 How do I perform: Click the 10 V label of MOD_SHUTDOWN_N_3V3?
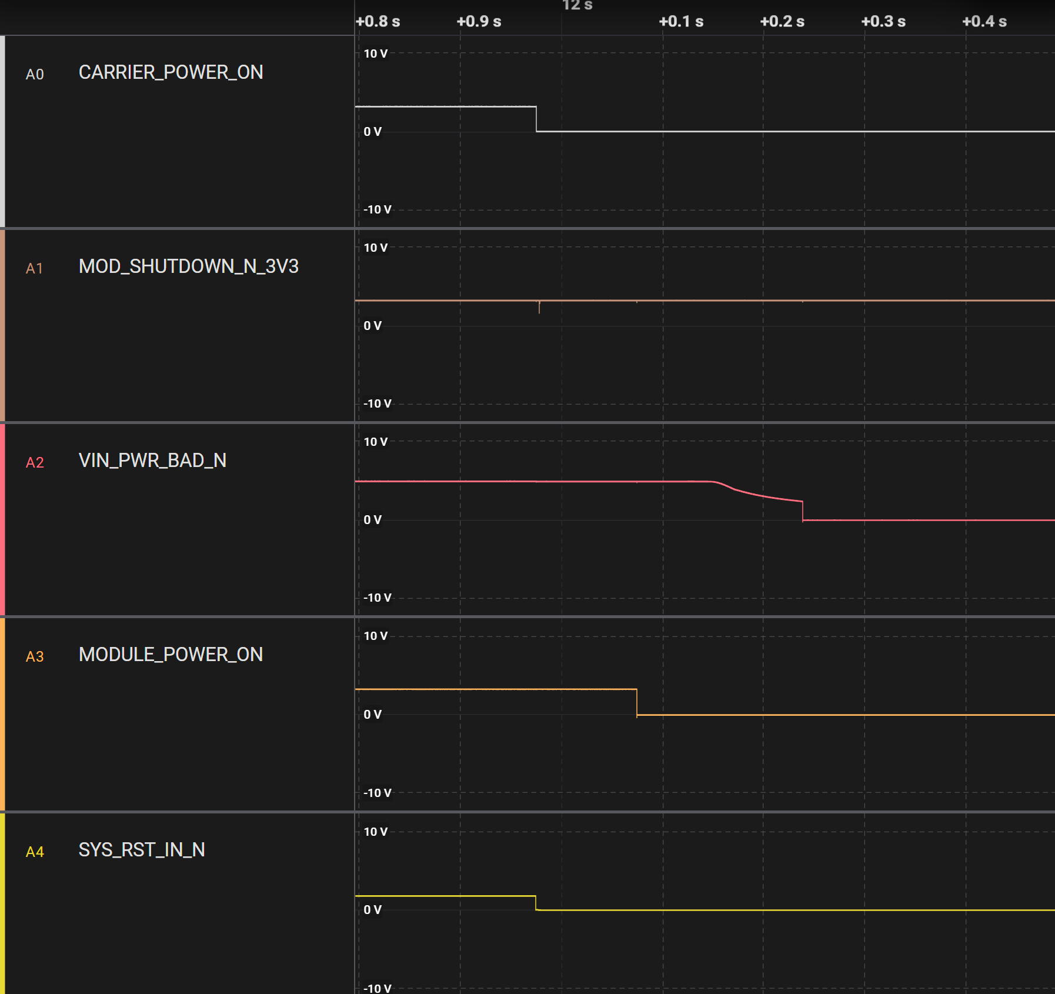pos(376,248)
